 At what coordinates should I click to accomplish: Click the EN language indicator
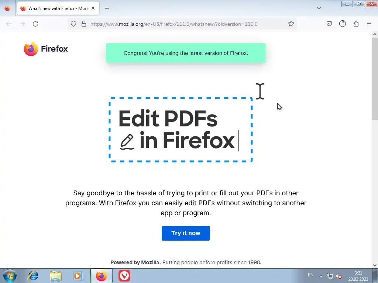tap(310, 275)
